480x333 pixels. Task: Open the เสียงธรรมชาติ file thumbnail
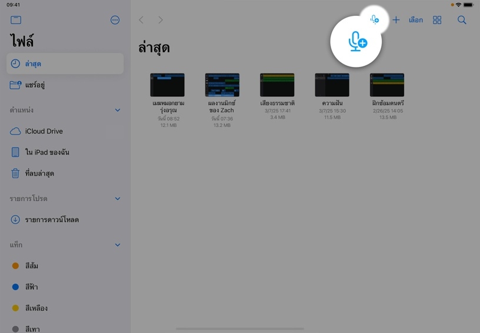277,85
